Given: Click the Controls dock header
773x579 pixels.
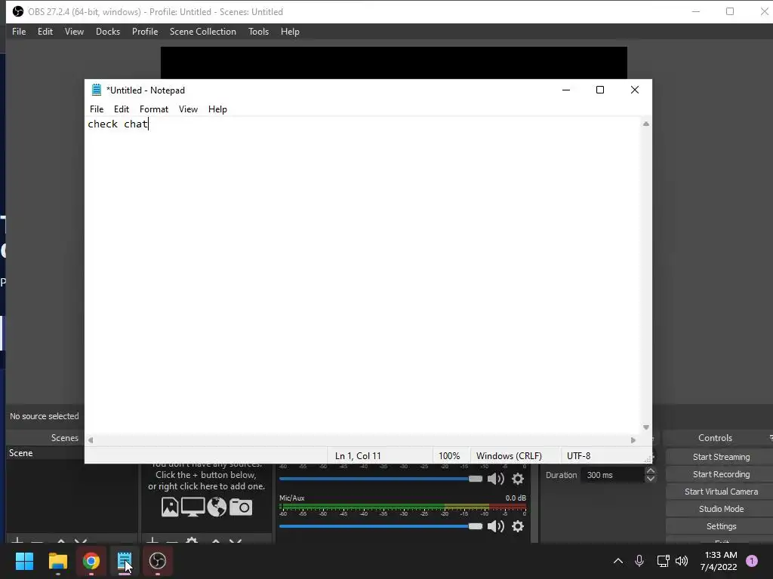Looking at the screenshot, I should click(x=715, y=438).
